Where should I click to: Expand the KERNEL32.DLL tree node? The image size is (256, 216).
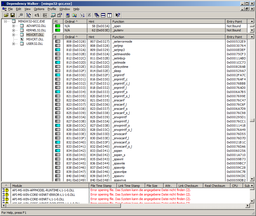click(13, 30)
